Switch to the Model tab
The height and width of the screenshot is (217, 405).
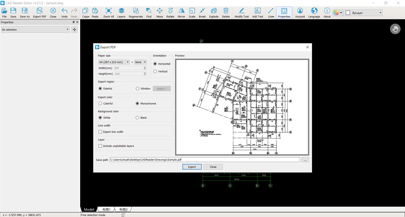click(x=89, y=209)
